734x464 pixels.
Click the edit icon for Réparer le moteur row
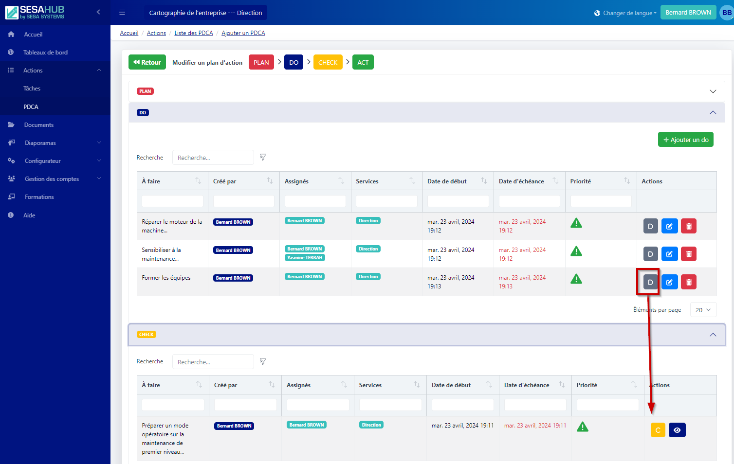(x=669, y=226)
